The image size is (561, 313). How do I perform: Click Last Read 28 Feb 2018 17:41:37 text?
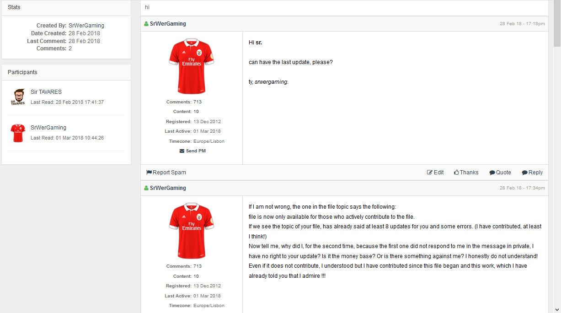(x=67, y=103)
